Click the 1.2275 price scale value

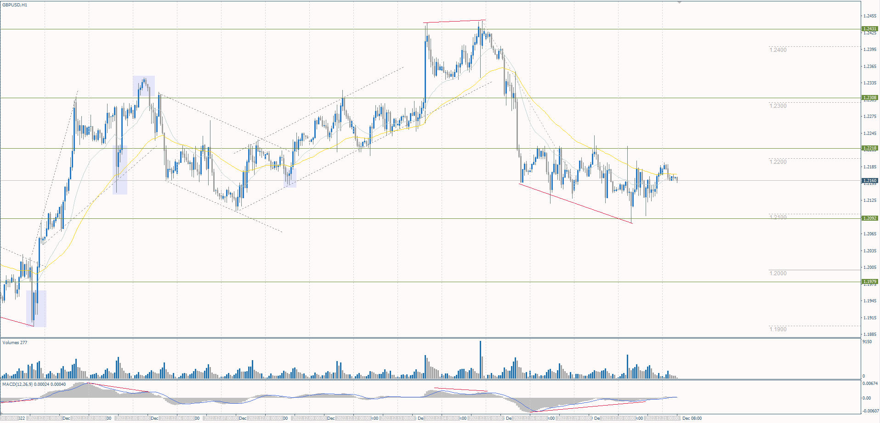(x=869, y=117)
